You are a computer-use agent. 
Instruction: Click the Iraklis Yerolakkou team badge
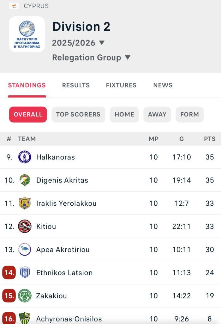25,203
